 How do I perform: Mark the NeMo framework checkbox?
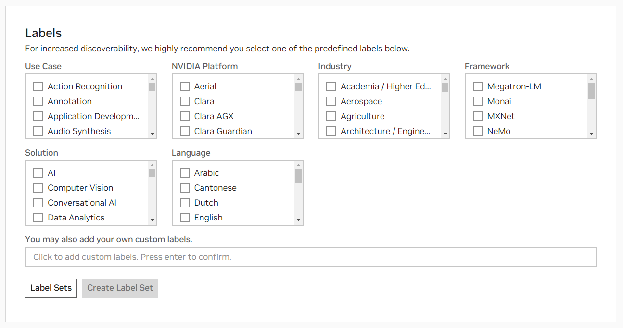pos(478,131)
